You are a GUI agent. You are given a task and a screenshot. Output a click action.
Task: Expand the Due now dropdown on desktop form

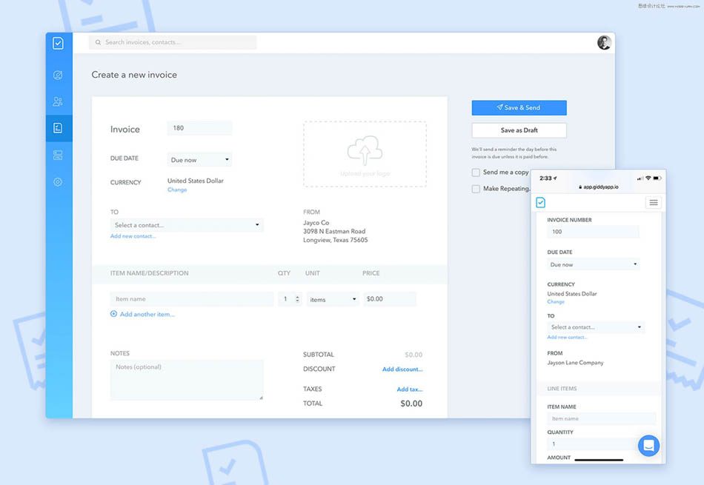[x=199, y=160]
